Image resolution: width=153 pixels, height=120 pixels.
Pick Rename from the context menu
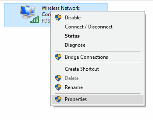[98, 87]
